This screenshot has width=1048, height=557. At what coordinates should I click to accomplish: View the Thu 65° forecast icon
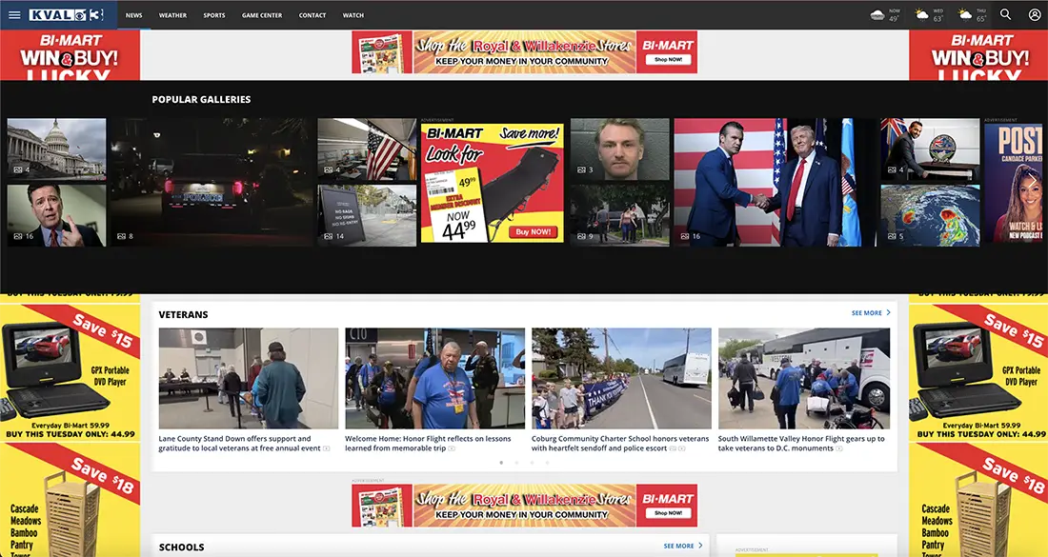(x=964, y=14)
